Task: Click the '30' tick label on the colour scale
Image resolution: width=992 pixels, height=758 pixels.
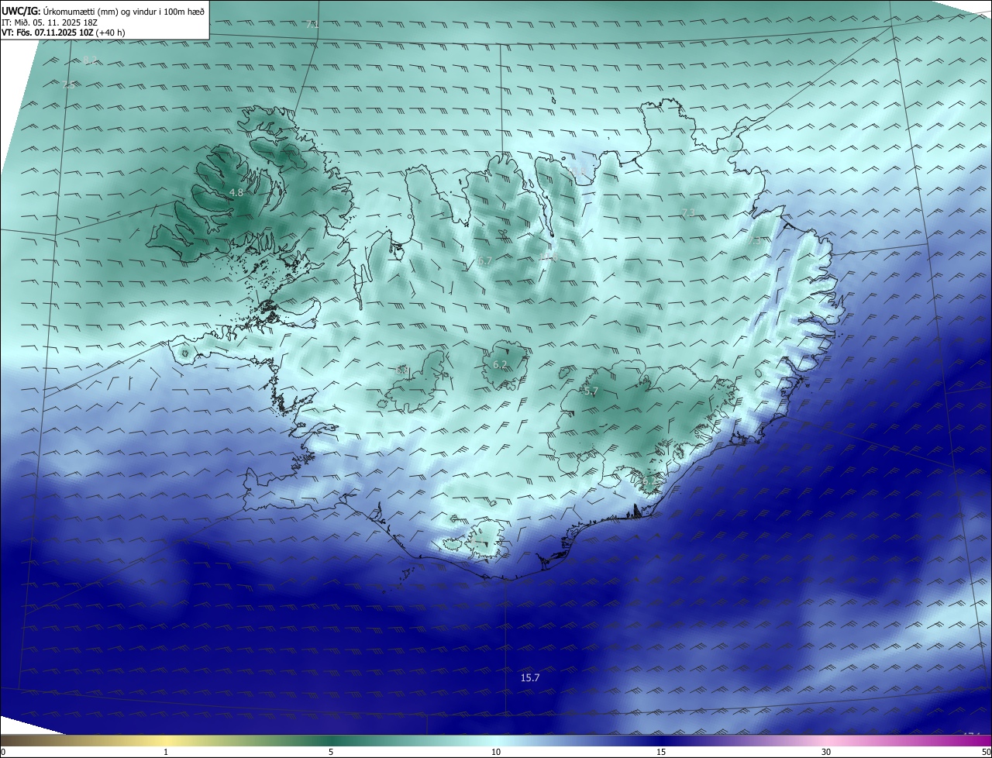Action: (826, 752)
